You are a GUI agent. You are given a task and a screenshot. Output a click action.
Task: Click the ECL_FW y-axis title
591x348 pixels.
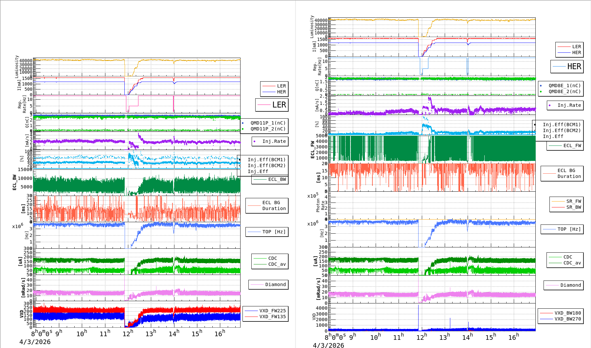pos(313,149)
